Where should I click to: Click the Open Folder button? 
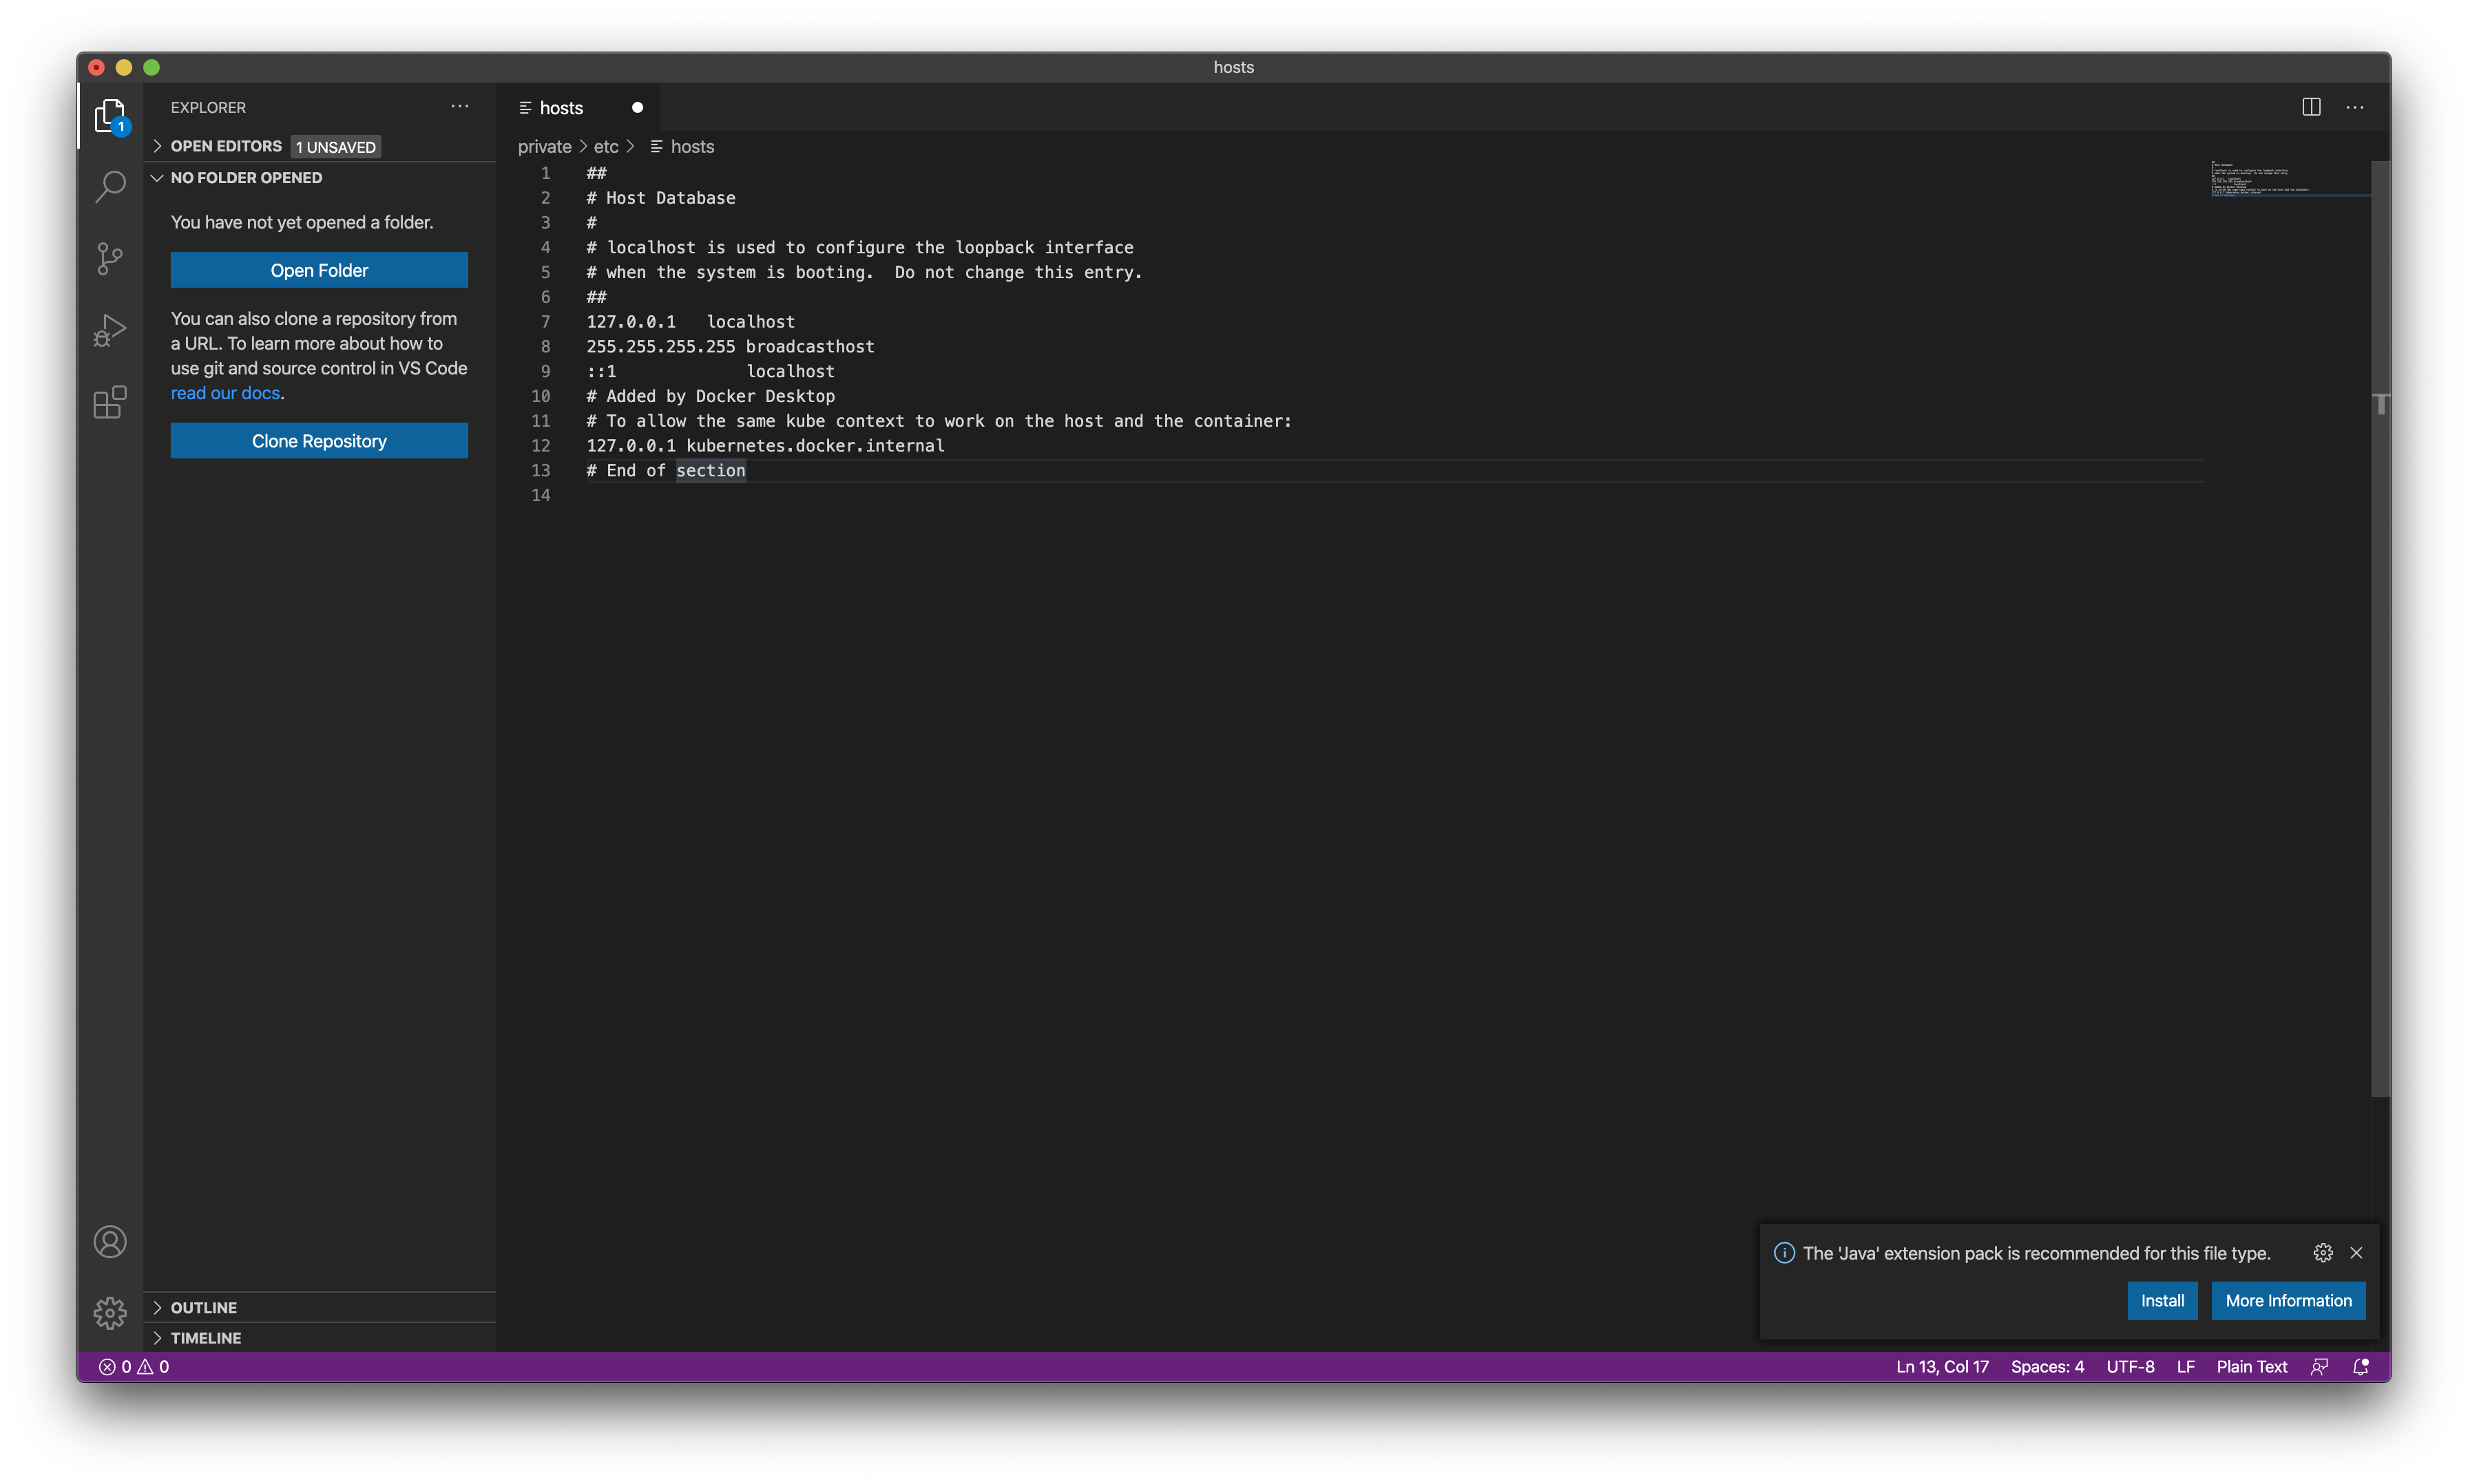coord(319,270)
